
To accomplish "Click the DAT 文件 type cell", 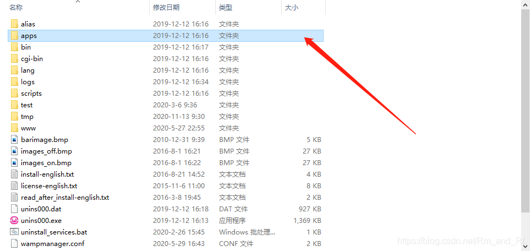I will 233,209.
